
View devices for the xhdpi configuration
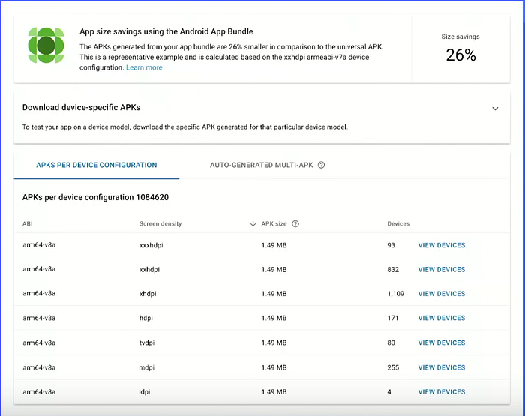(x=442, y=294)
